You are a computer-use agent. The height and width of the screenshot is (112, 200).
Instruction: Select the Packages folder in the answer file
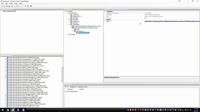[73, 35]
